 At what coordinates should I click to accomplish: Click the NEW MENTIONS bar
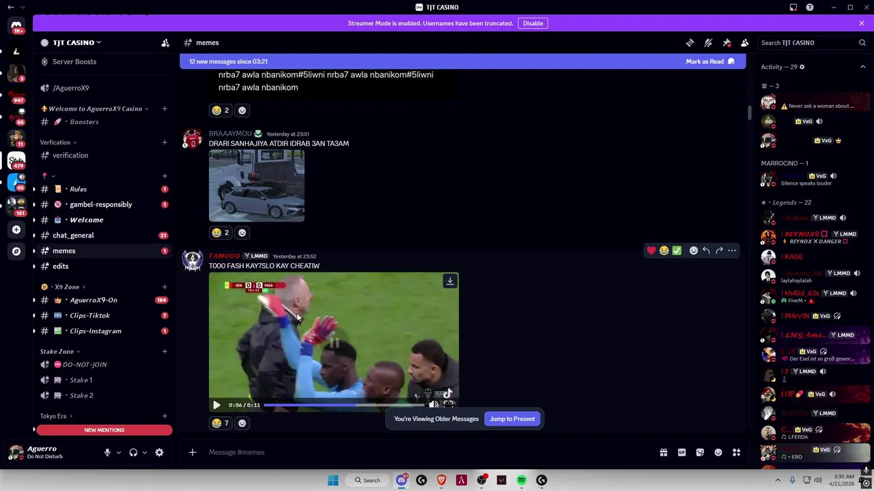104,430
